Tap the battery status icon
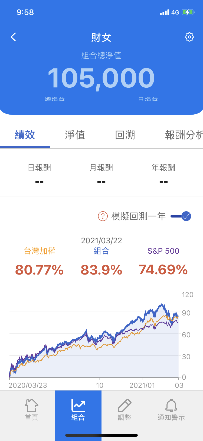 188,12
